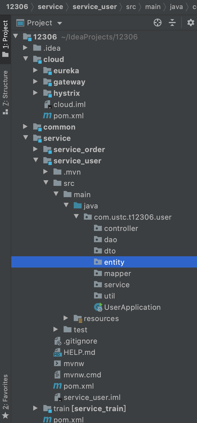197x423 pixels.
Task: Select the cloud.iml module file icon
Action: click(48, 104)
